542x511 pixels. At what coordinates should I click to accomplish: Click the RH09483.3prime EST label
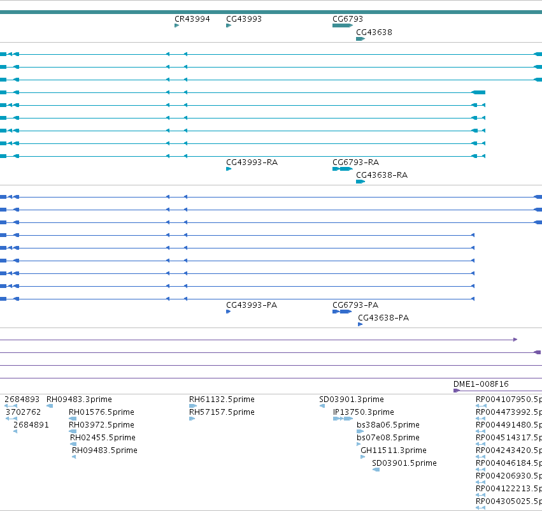click(x=79, y=399)
